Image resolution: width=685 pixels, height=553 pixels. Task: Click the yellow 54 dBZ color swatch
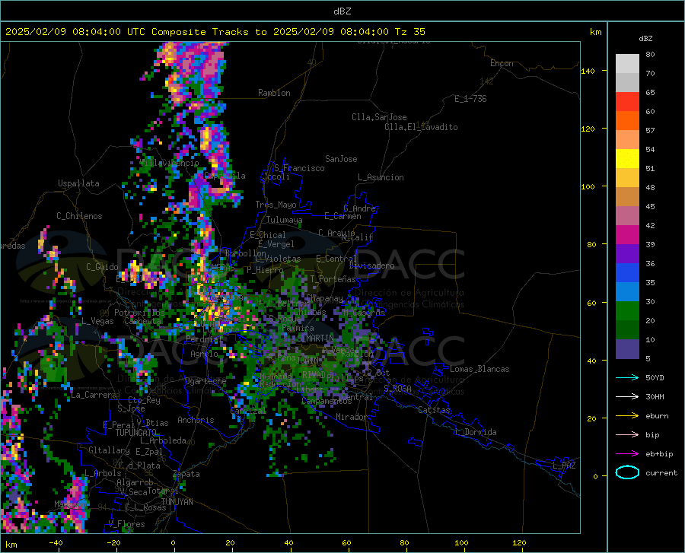pyautogui.click(x=627, y=158)
